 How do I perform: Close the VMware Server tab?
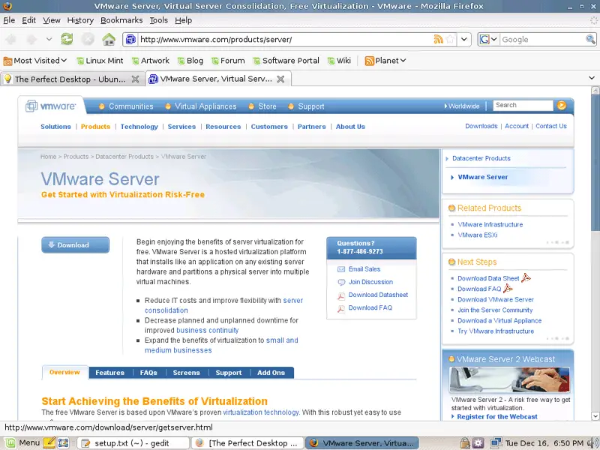(x=280, y=79)
